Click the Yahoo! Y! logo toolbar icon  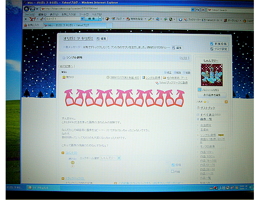point(32,19)
